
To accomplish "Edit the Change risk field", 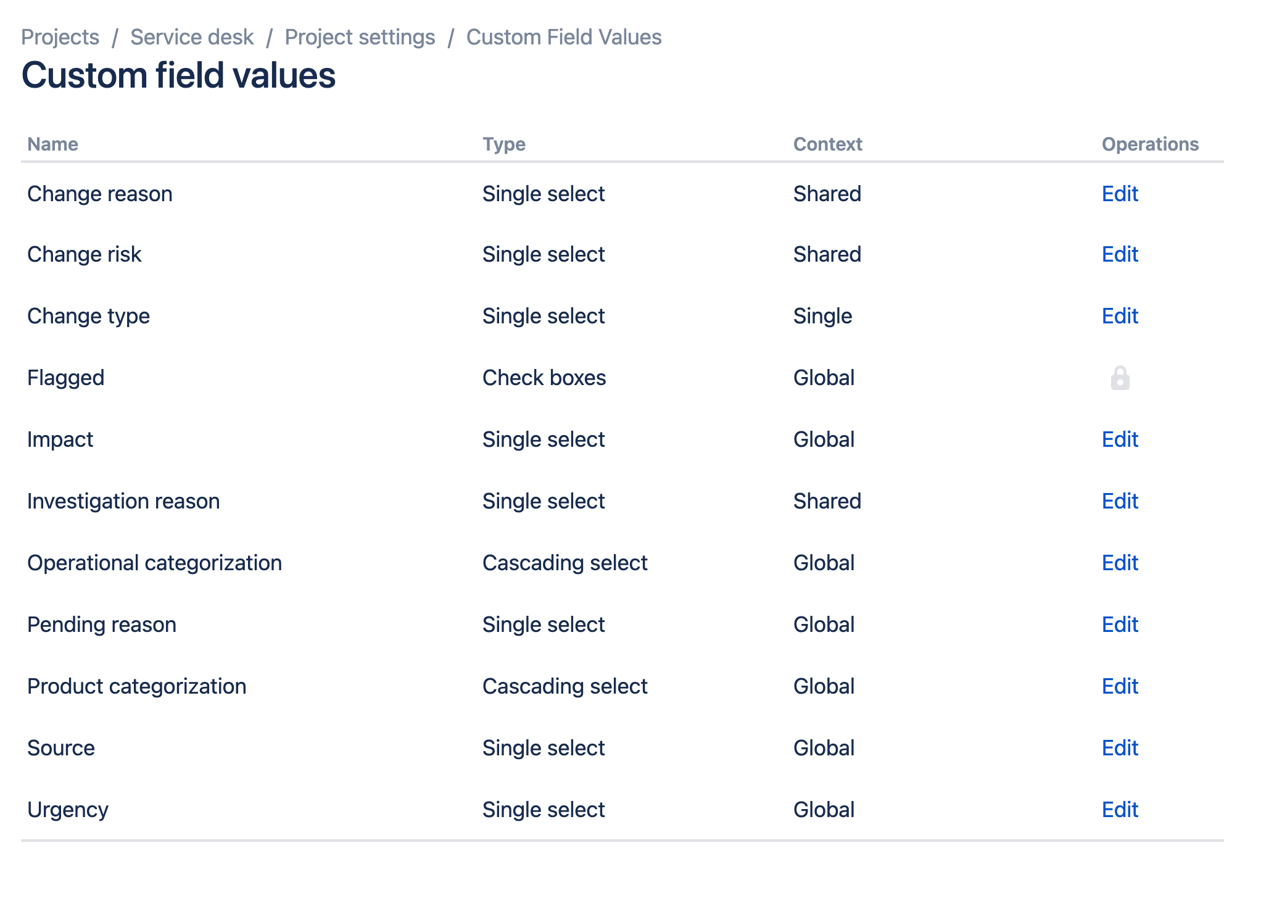I will coord(1120,254).
